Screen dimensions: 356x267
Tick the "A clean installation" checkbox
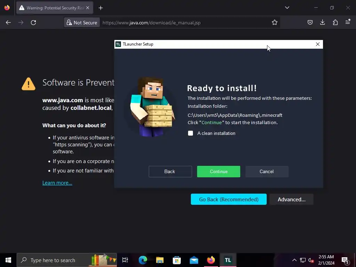191,133
